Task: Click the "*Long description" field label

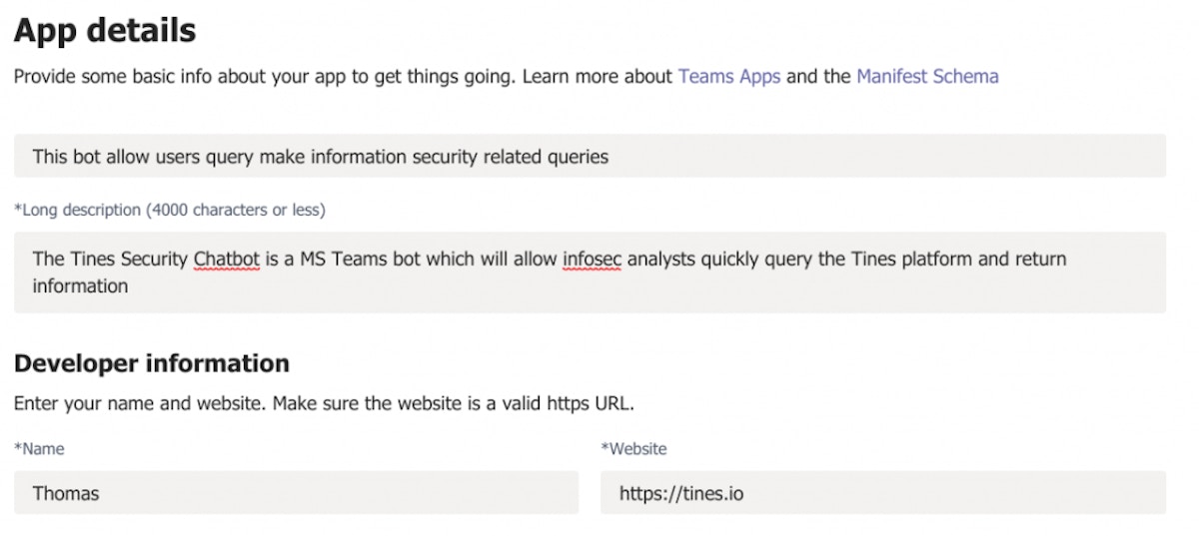Action: (x=169, y=210)
